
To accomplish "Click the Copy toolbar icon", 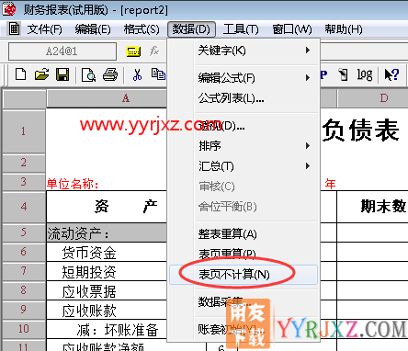I will [158, 74].
